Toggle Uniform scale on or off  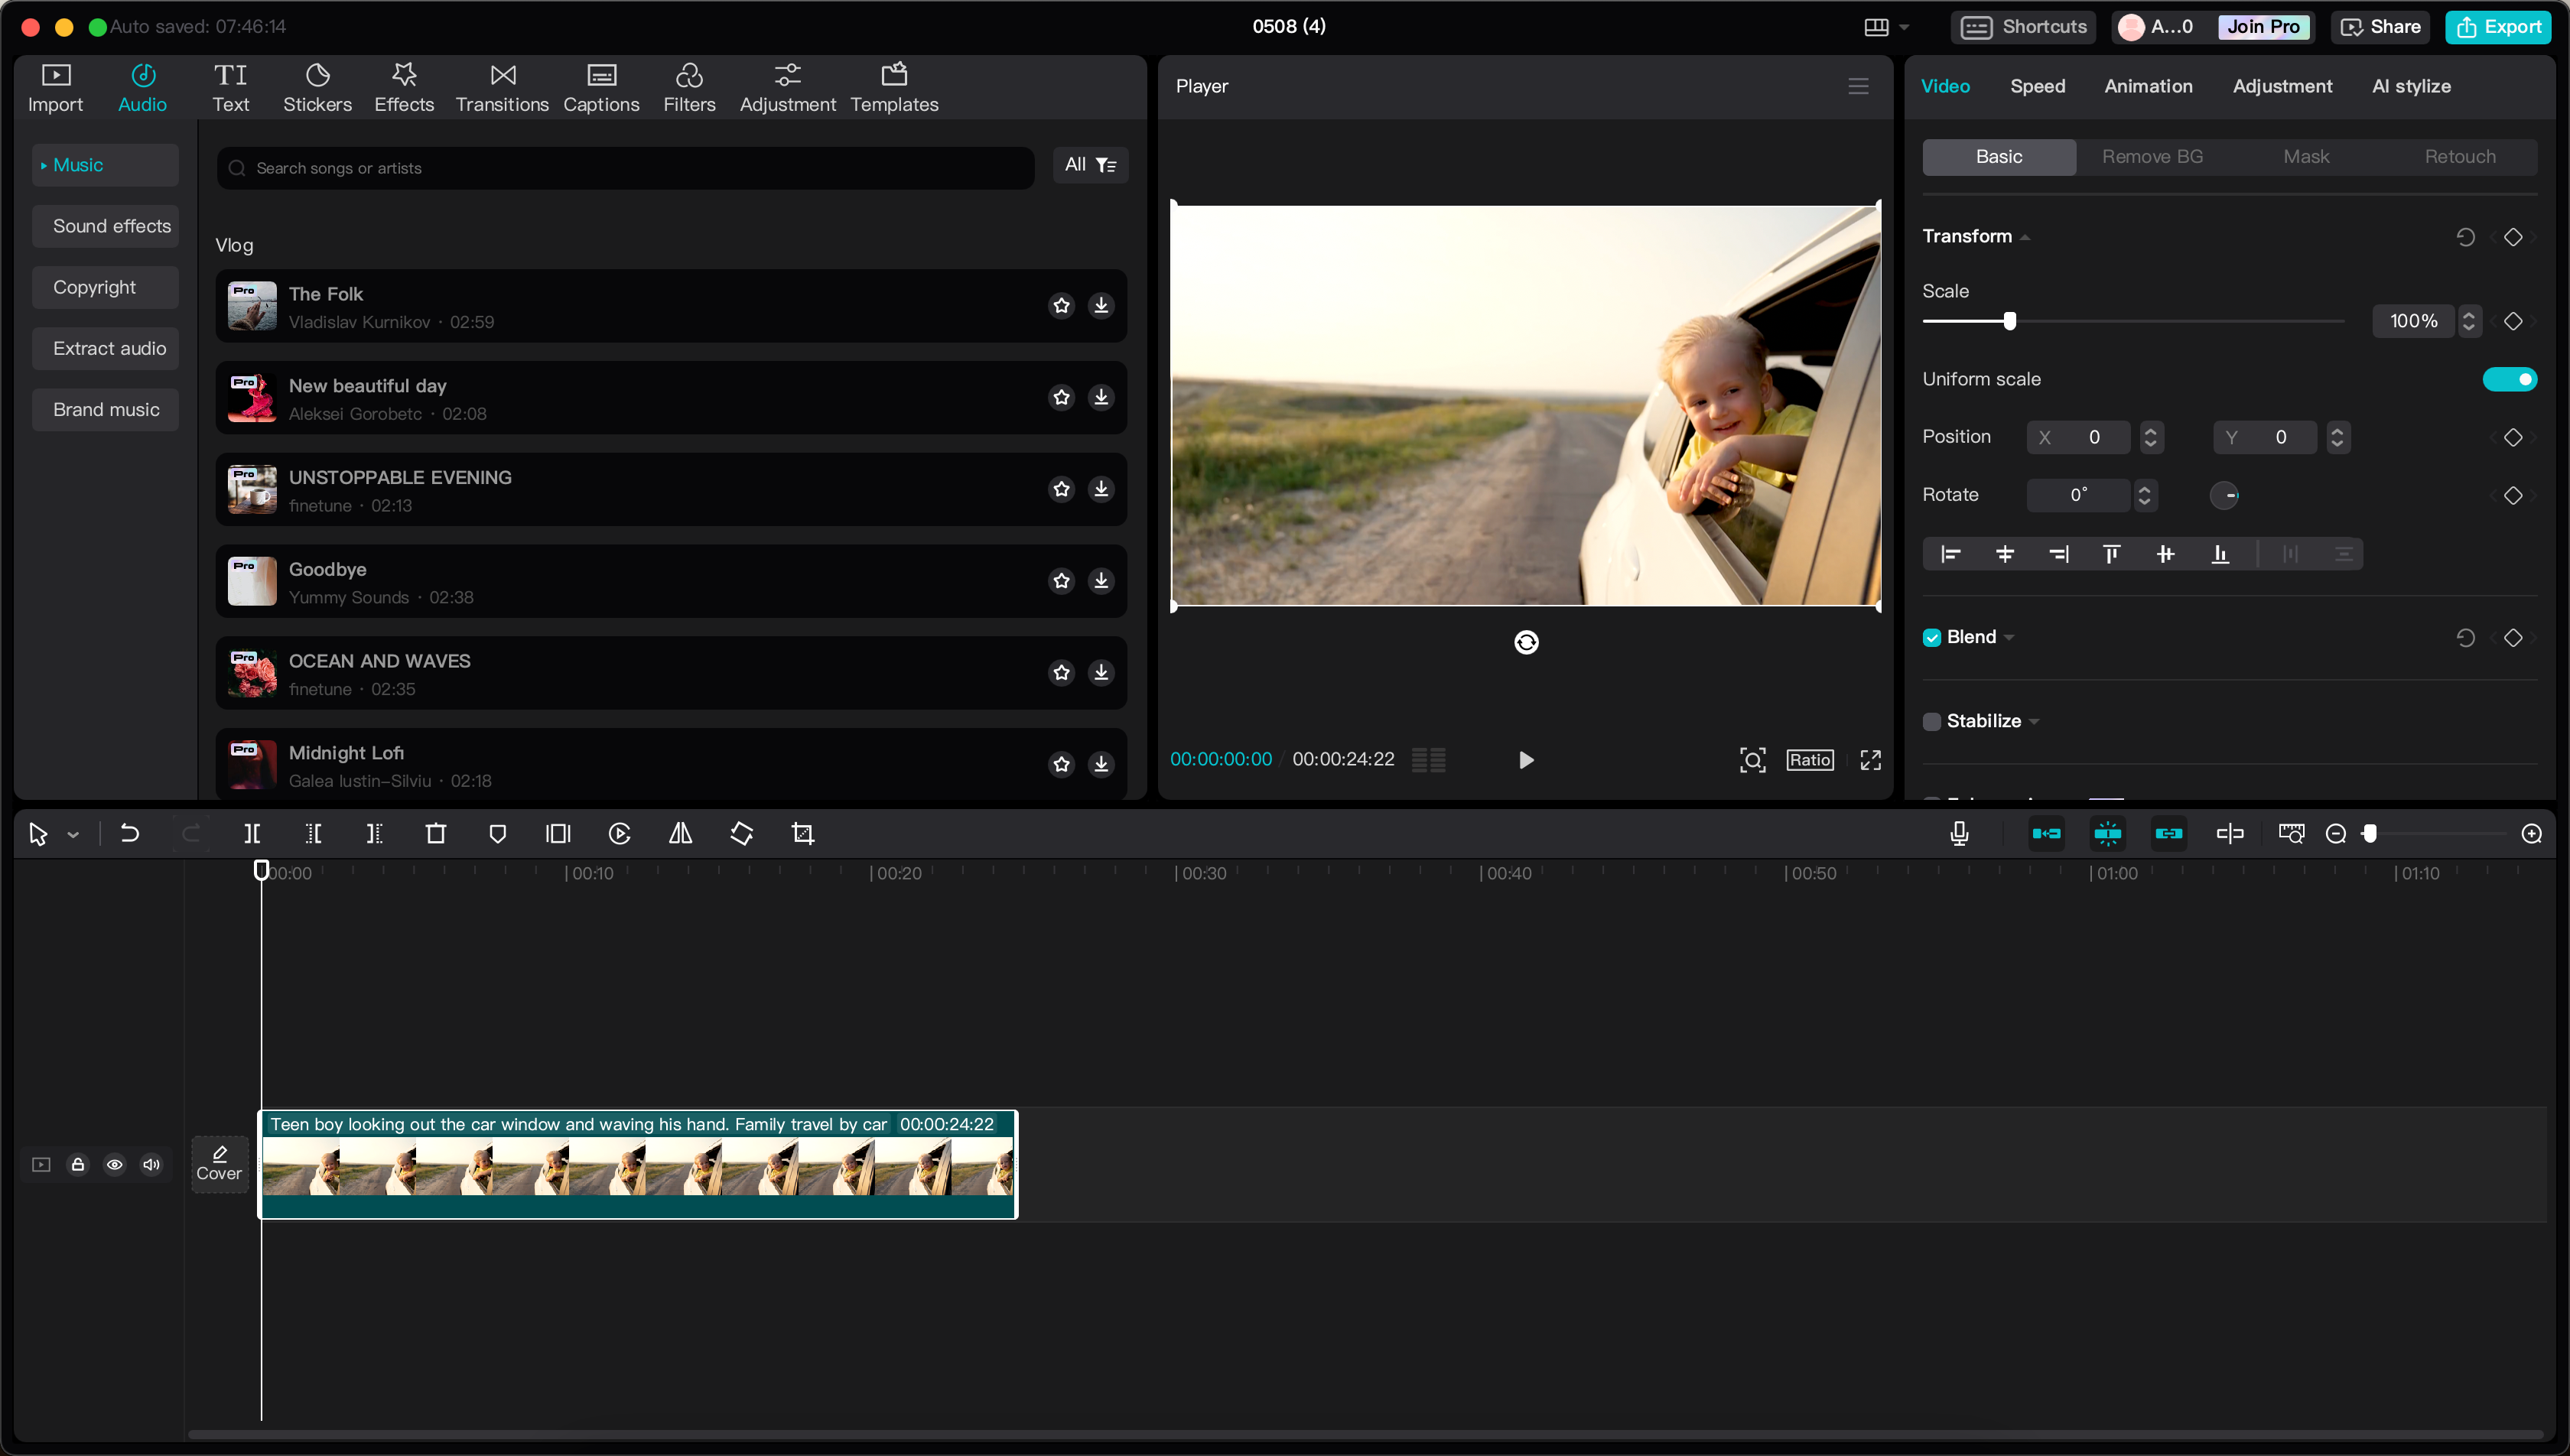point(2510,379)
